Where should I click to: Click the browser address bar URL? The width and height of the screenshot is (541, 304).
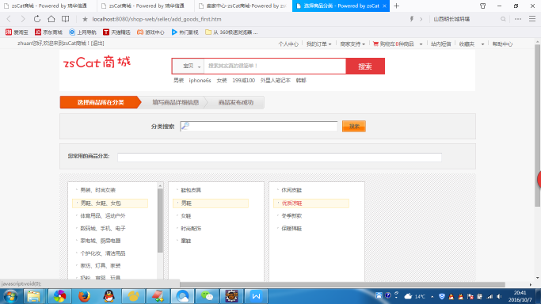tap(157, 19)
